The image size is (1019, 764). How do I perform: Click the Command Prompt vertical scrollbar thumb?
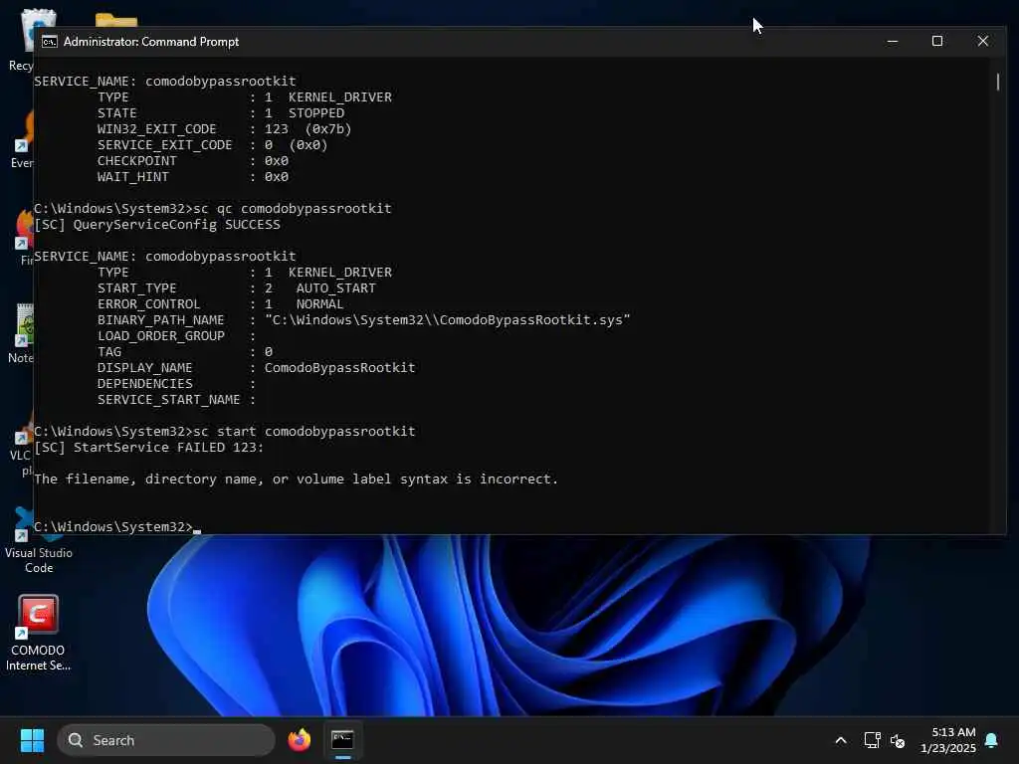pos(998,82)
